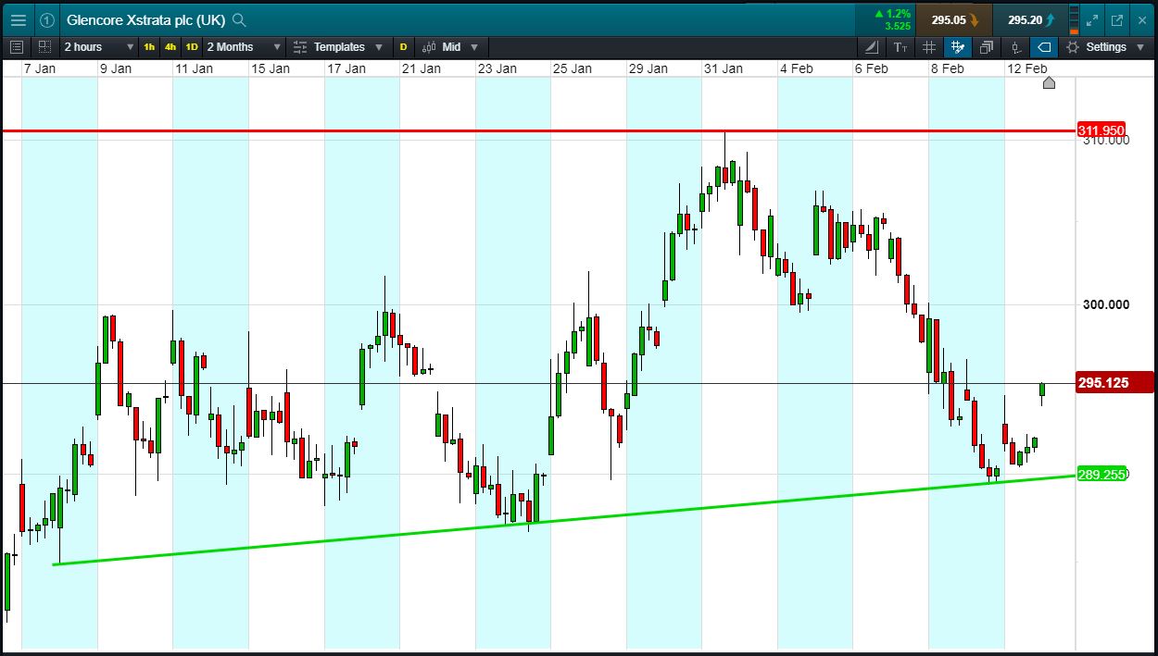Open the list panel icon in toolbar
This screenshot has width=1158, height=656.
[16, 46]
